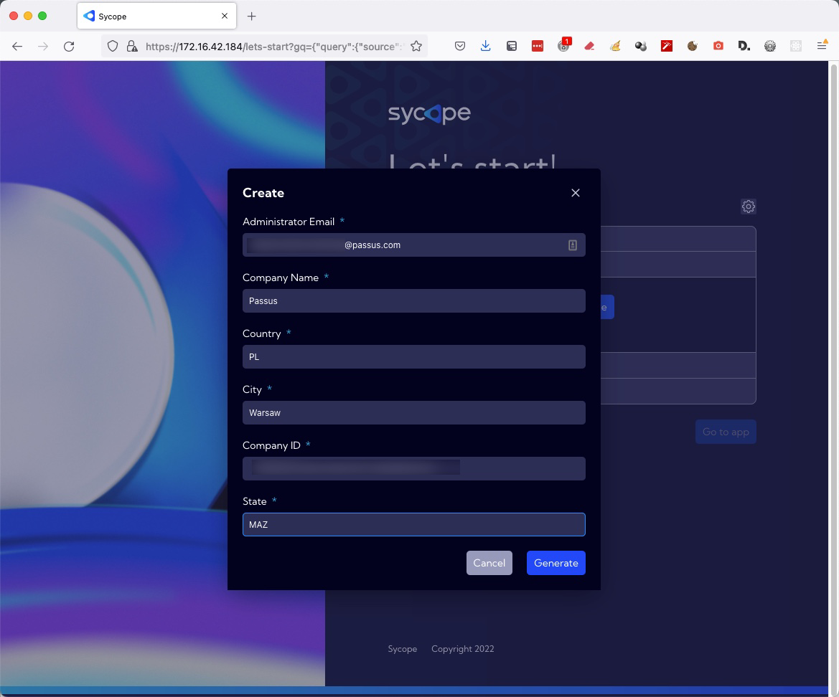Focus the State field containing MAZ

413,524
